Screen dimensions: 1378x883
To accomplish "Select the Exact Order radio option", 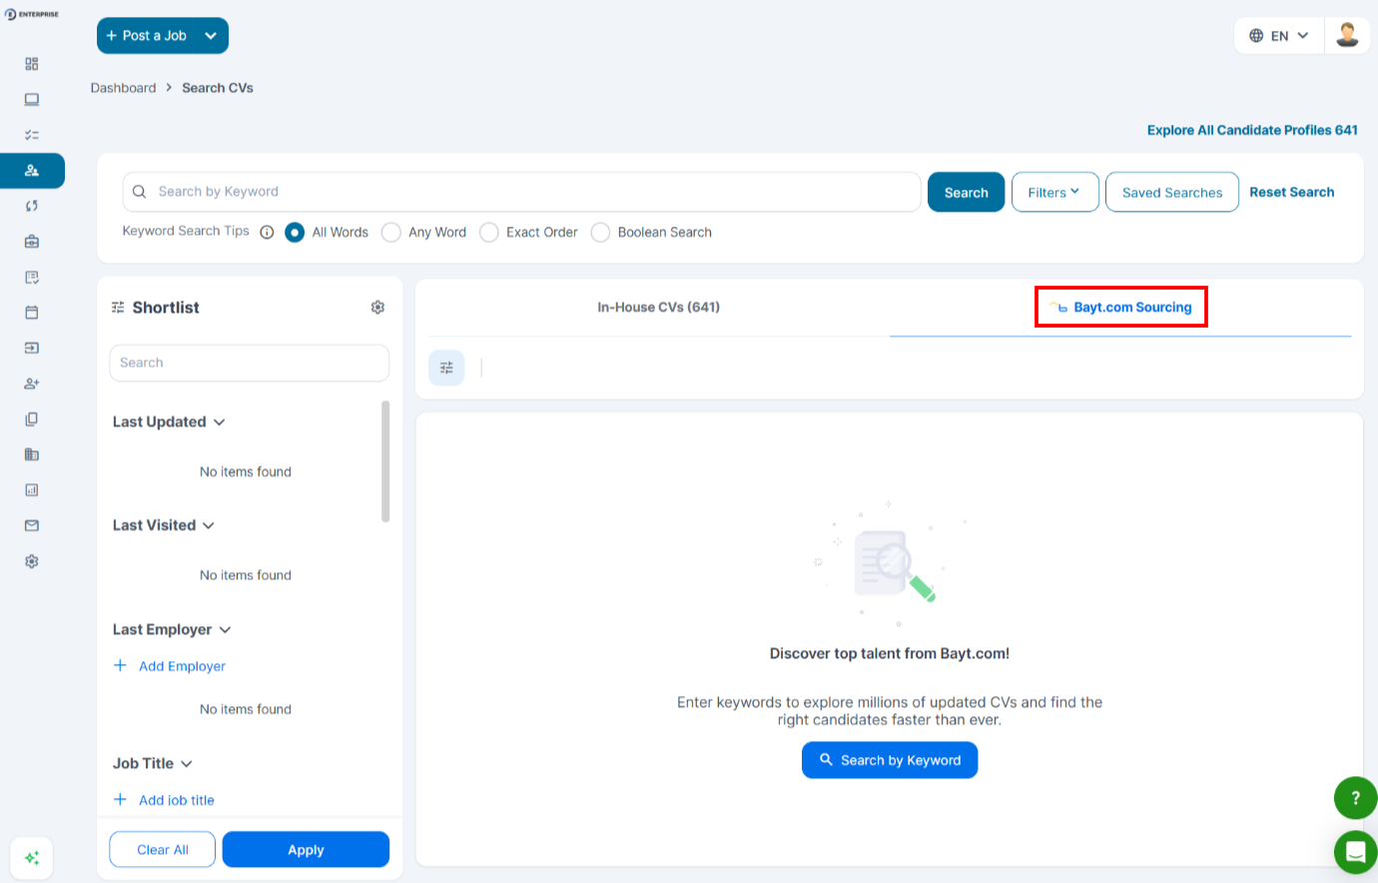I will (x=489, y=233).
